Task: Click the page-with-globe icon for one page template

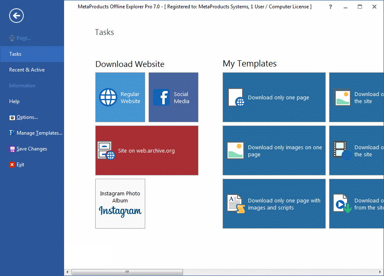Action: click(236, 97)
